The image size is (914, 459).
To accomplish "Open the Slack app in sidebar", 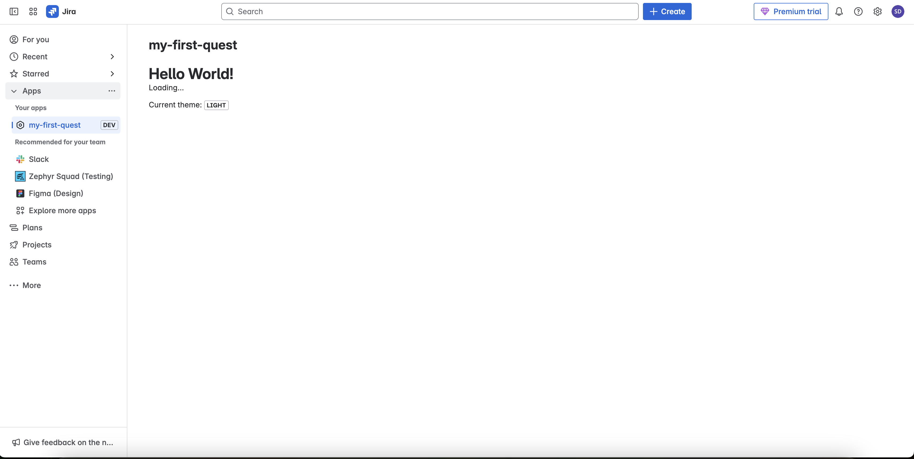I will tap(39, 160).
